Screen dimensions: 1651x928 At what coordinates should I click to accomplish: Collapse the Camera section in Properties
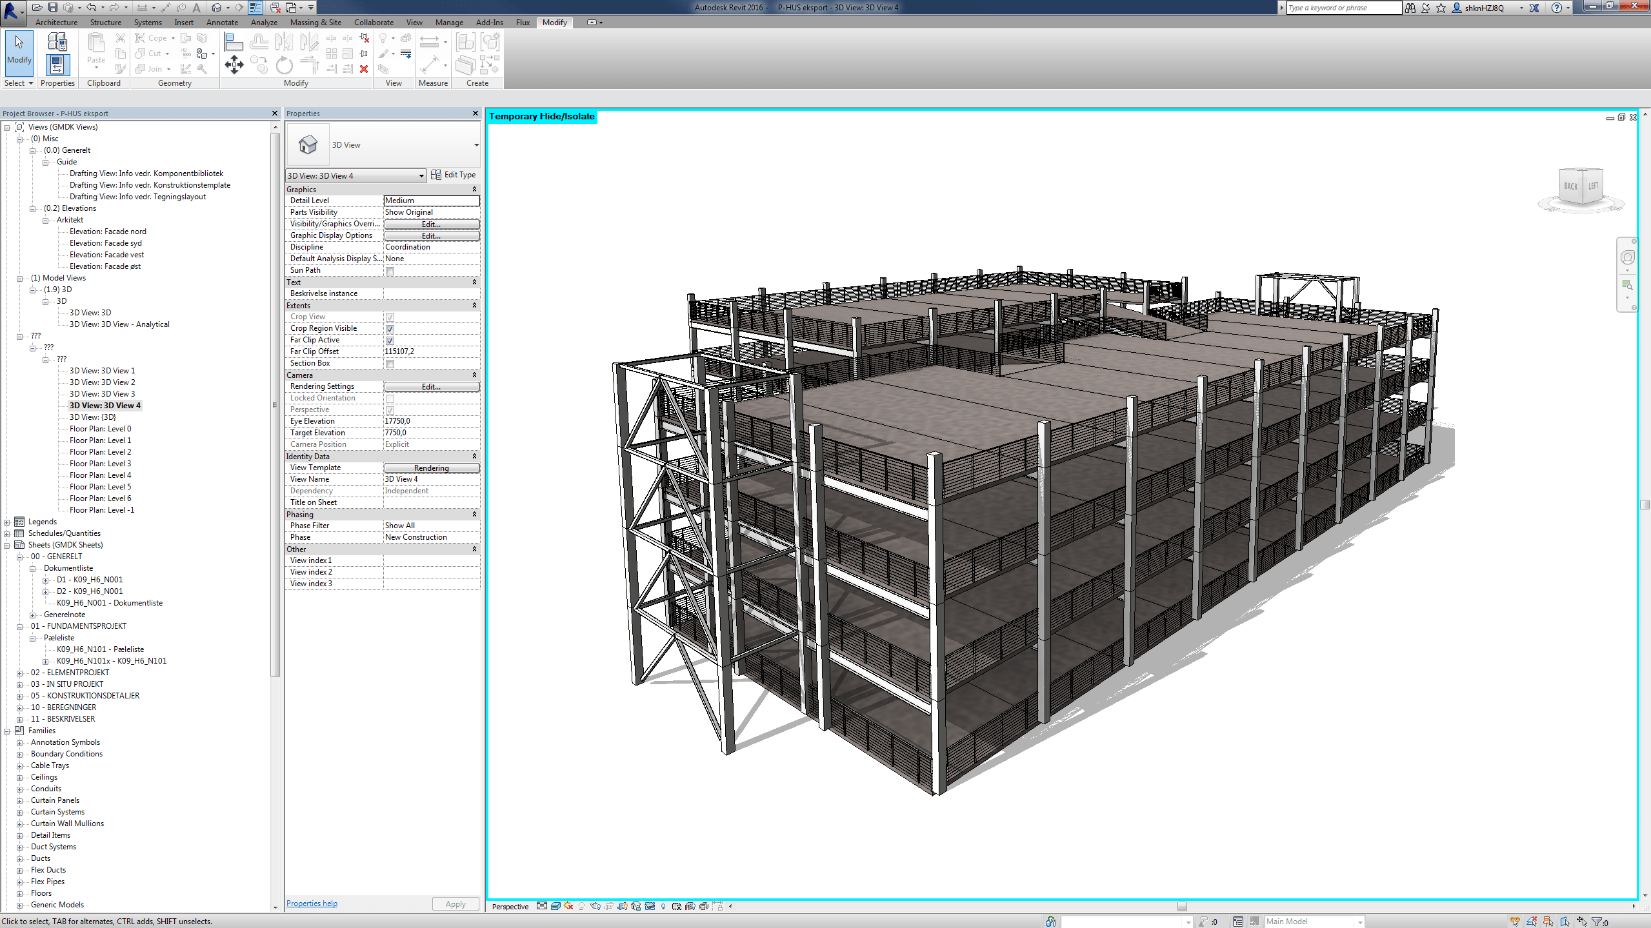click(x=474, y=375)
